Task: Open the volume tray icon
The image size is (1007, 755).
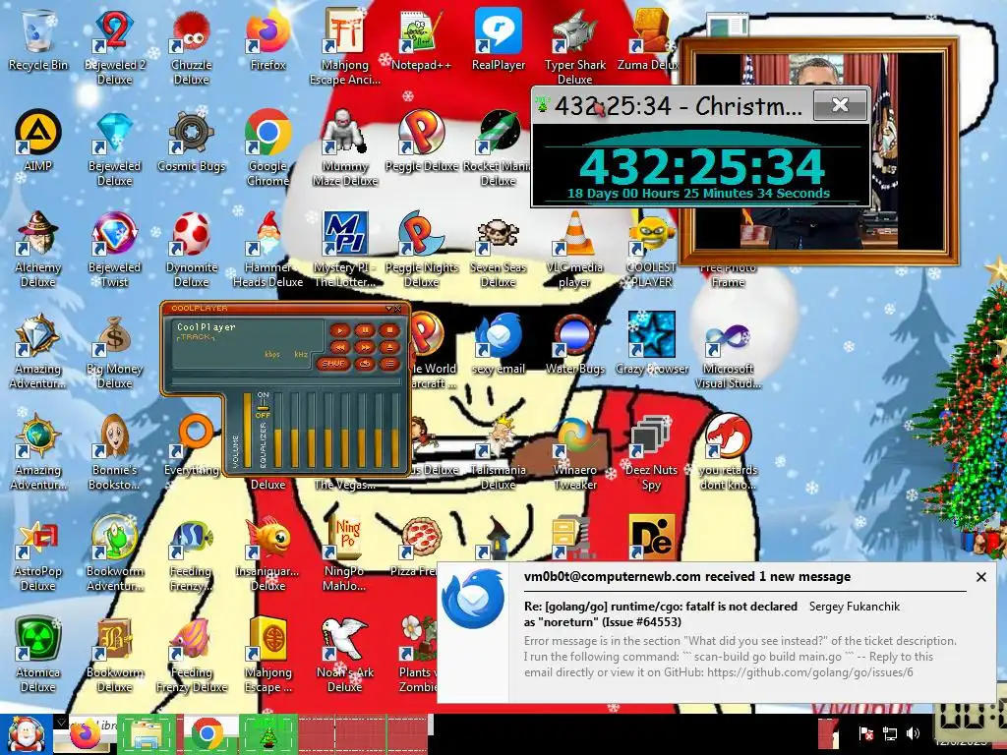Action: pos(913,733)
